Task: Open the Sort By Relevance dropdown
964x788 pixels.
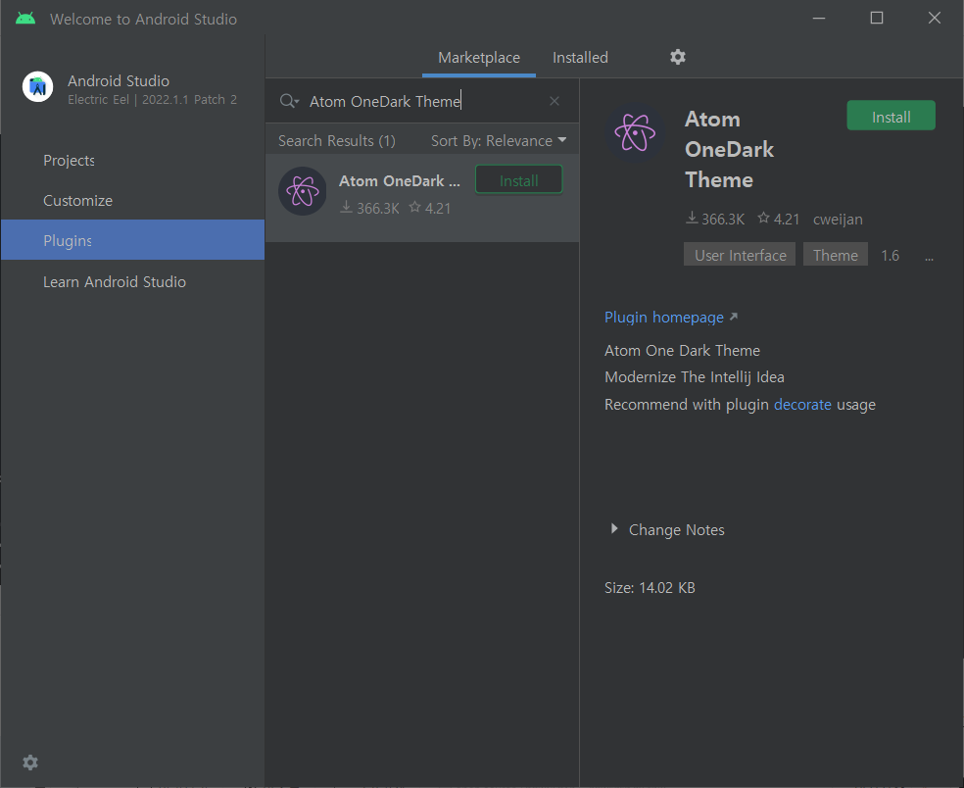Action: coord(499,141)
